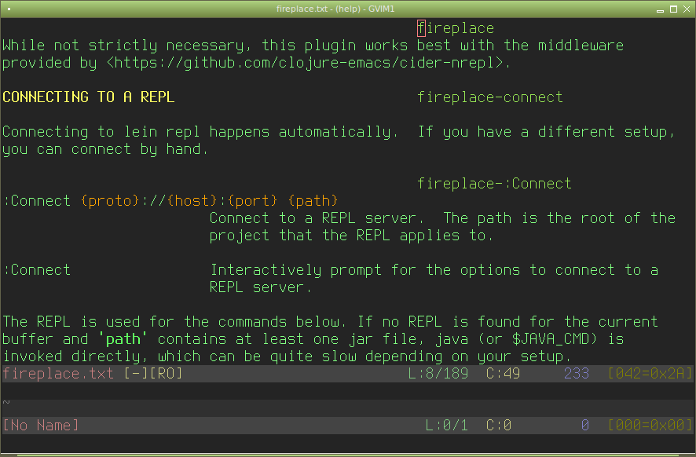
Task: Maximize the GVIM window
Action: click(x=673, y=9)
